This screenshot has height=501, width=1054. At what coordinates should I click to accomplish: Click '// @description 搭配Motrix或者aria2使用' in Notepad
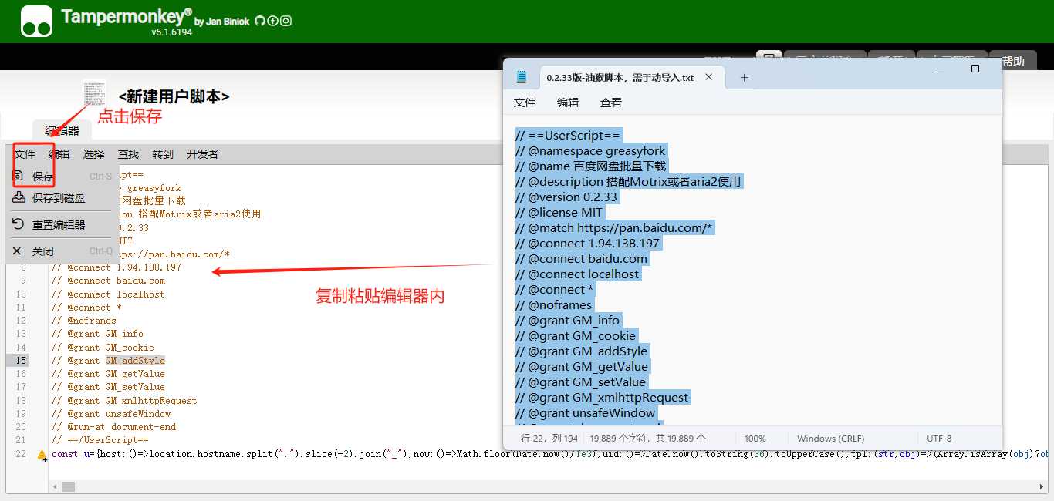[628, 182]
